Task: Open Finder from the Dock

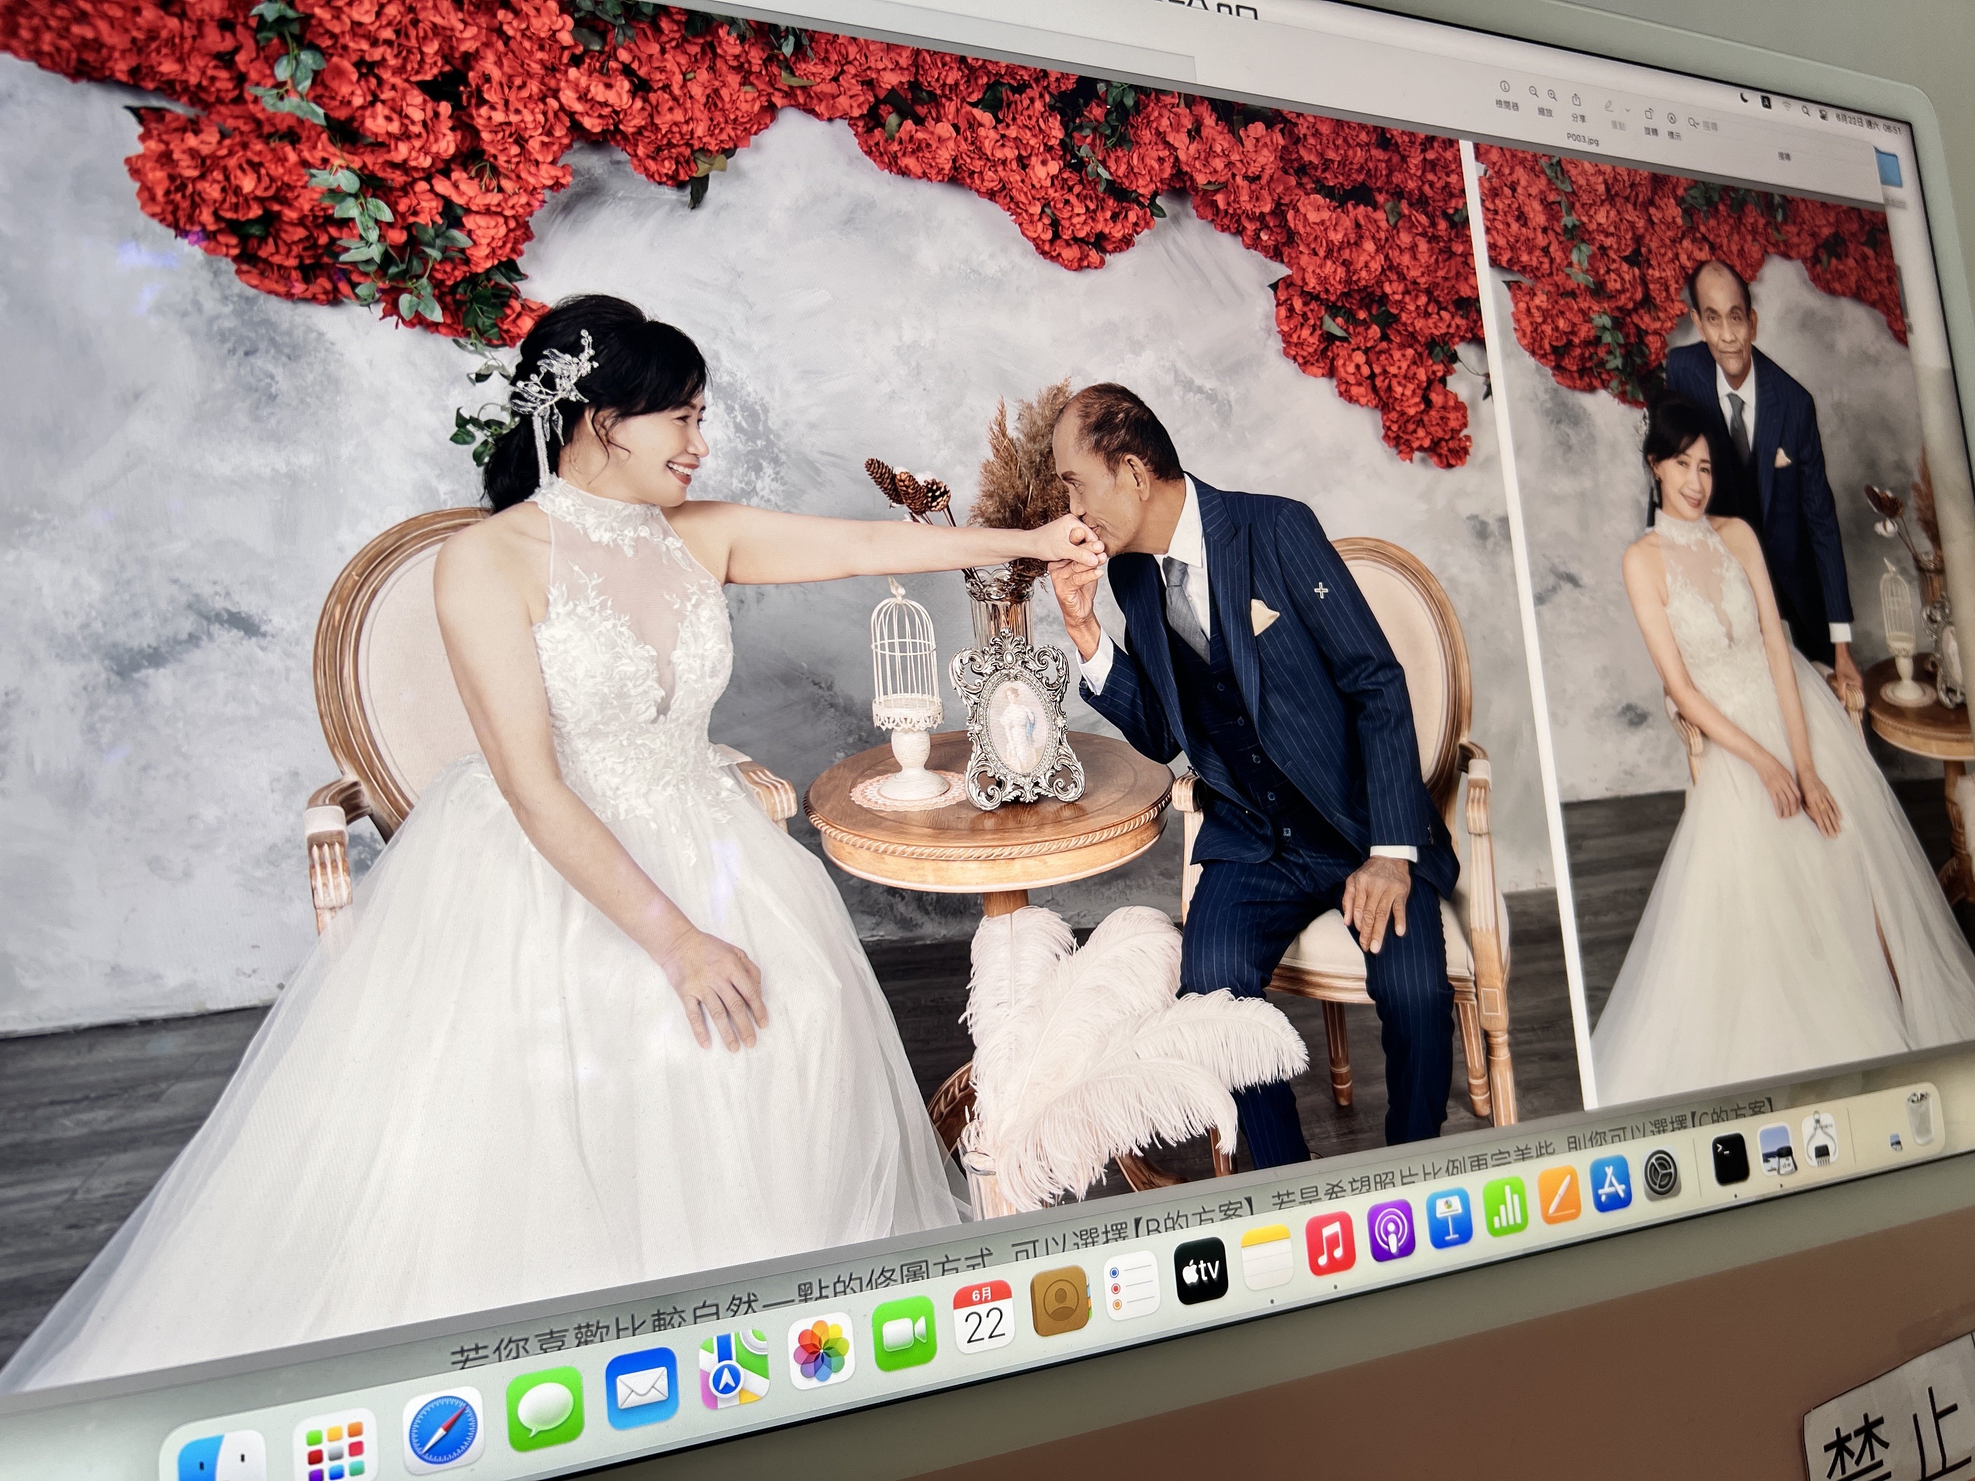Action: [220, 1458]
